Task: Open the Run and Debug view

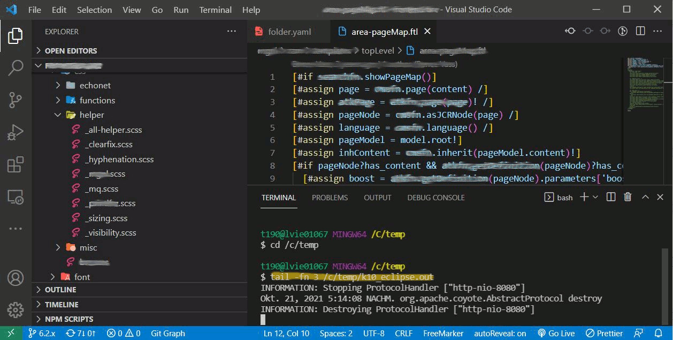Action: [15, 133]
